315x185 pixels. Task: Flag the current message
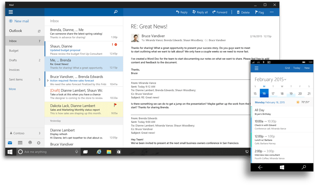coord(259,12)
